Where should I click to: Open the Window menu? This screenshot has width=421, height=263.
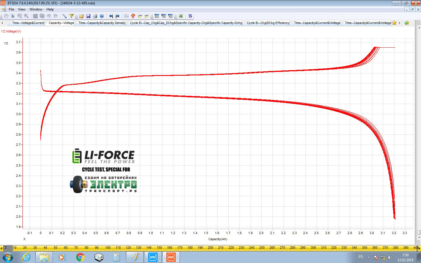[x=36, y=9]
